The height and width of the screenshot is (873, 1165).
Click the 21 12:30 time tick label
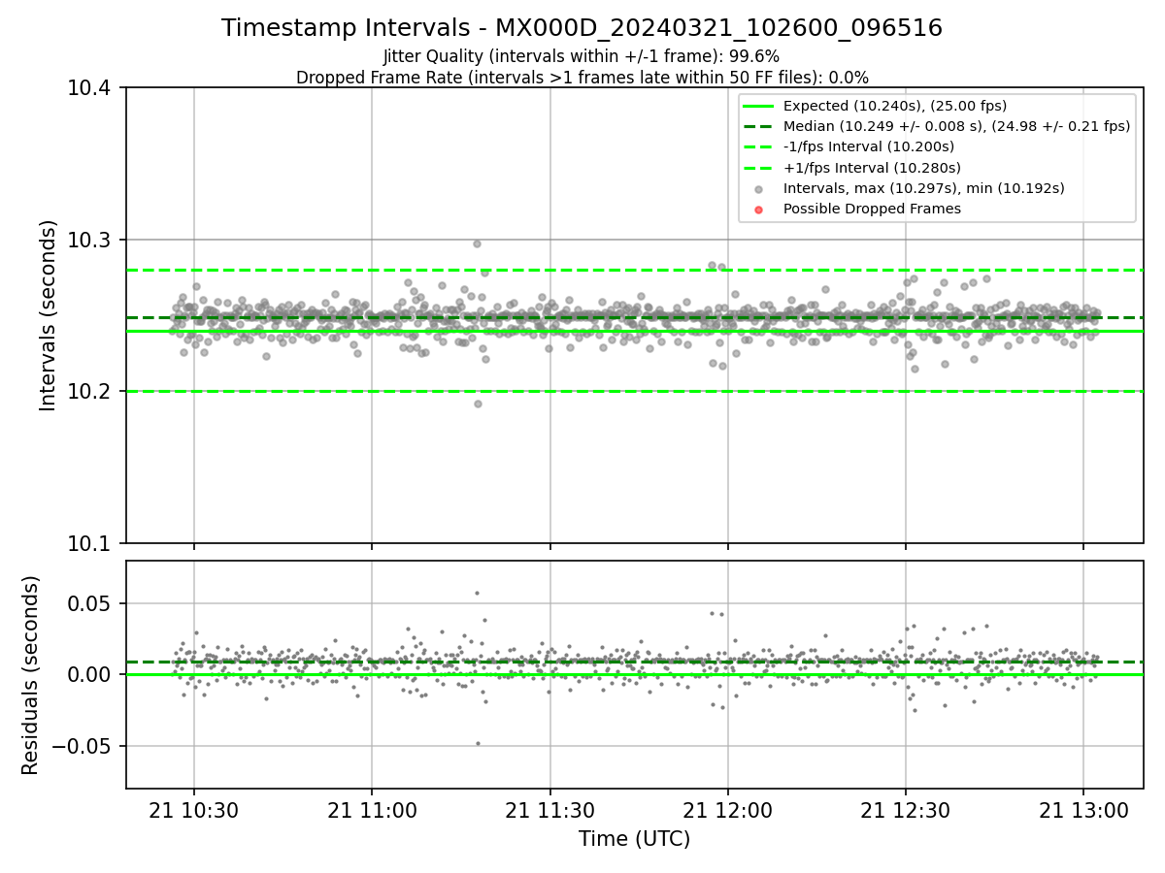tap(906, 811)
